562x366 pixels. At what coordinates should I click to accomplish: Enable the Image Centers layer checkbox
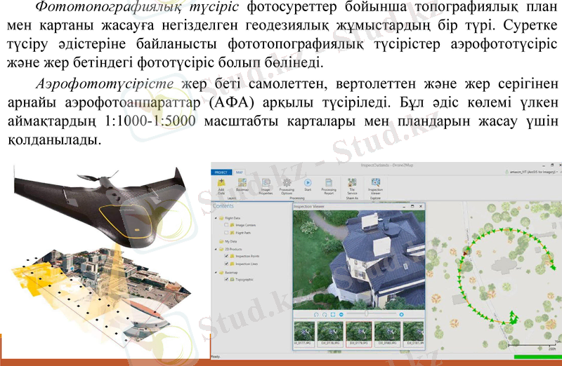226,225
